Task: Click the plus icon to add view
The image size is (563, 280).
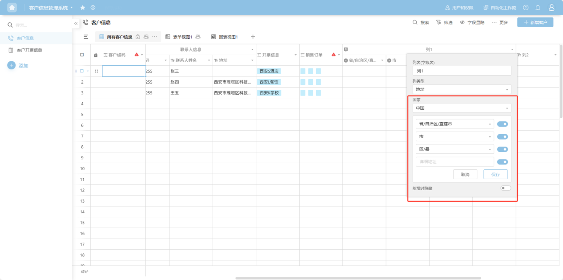Action: pos(253,37)
